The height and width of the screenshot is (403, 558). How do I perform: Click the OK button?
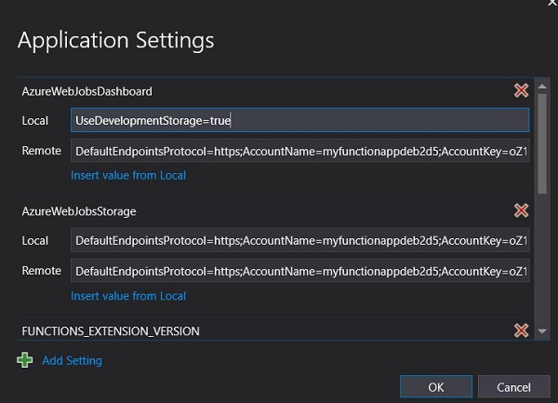(435, 386)
